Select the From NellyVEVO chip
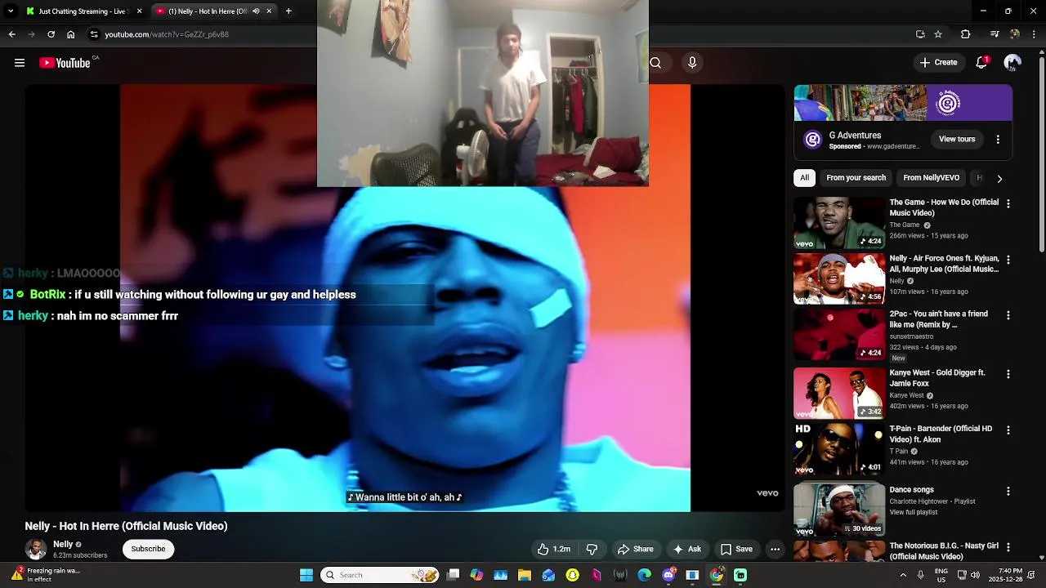The height and width of the screenshot is (588, 1046). (x=931, y=178)
